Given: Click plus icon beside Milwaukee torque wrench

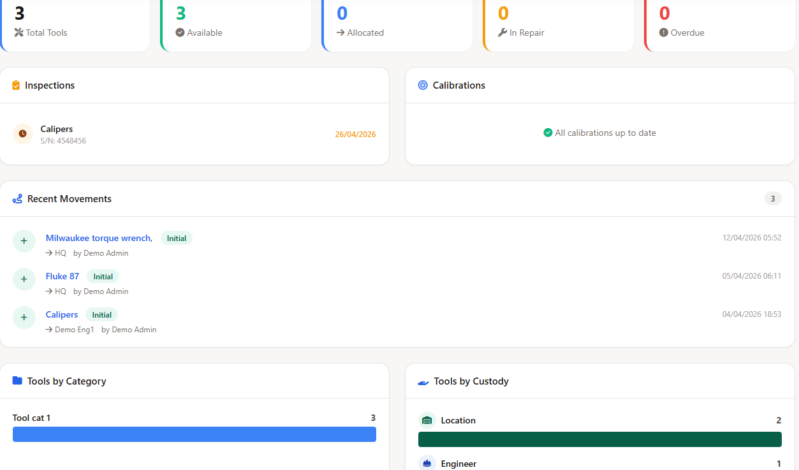Looking at the screenshot, I should click(24, 241).
